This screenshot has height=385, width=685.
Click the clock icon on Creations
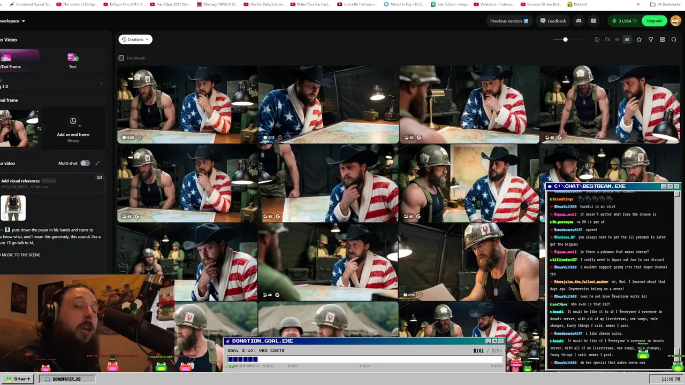click(x=124, y=40)
